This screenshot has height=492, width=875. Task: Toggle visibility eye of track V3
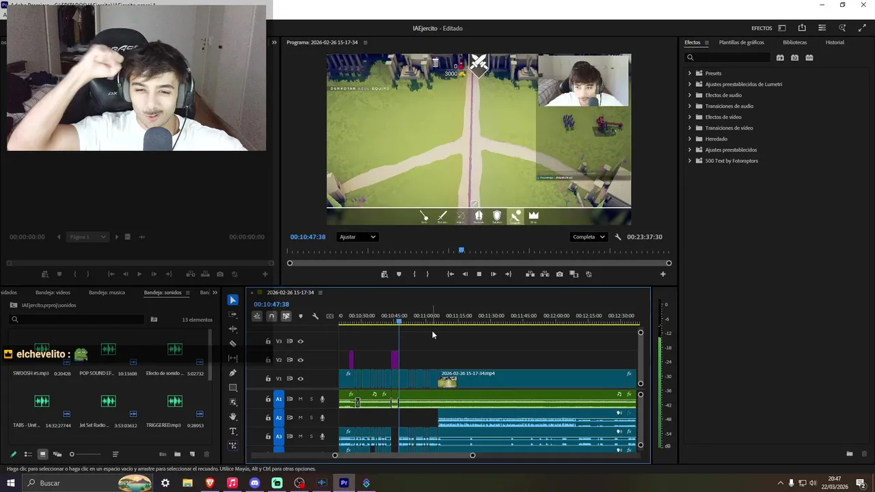click(300, 341)
